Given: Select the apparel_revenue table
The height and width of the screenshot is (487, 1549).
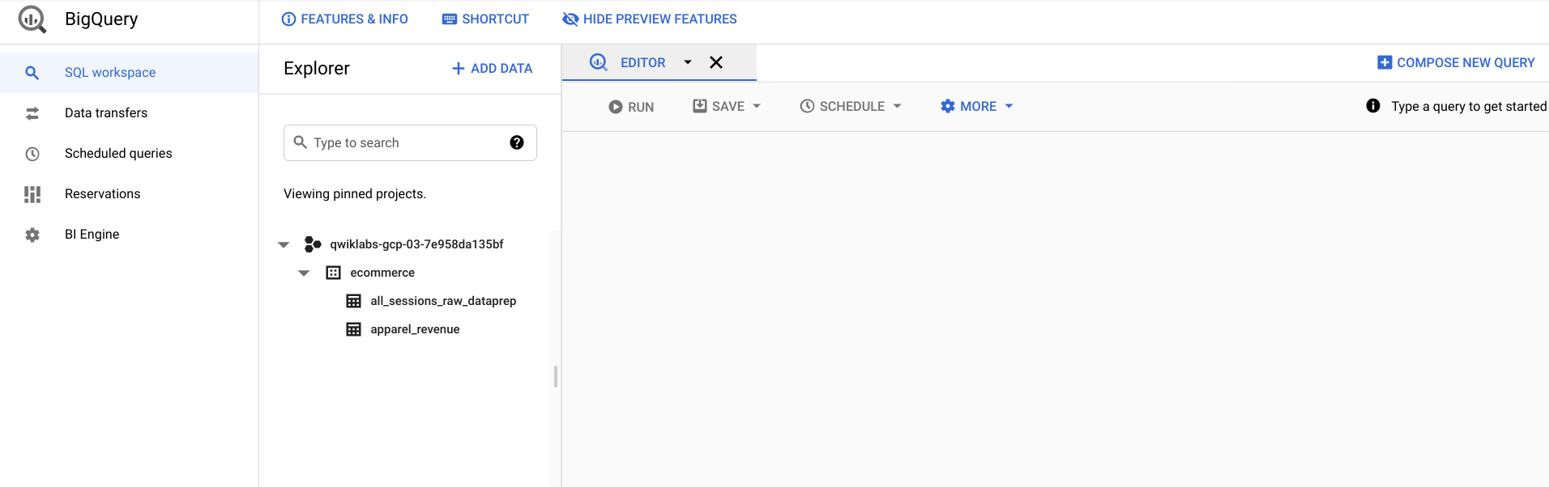Looking at the screenshot, I should 415,329.
